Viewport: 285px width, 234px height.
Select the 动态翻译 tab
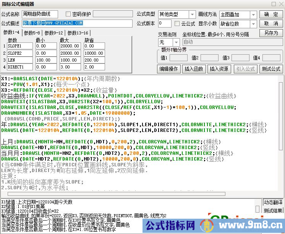coord(273,202)
